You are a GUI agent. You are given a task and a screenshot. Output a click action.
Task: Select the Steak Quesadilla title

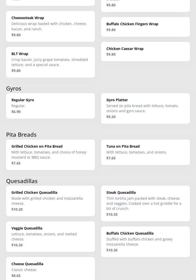point(121,193)
